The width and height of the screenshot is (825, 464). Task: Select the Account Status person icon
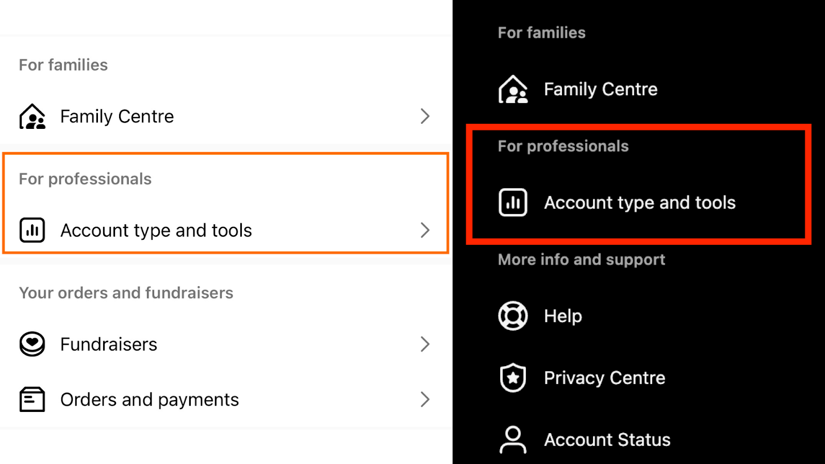(x=513, y=439)
